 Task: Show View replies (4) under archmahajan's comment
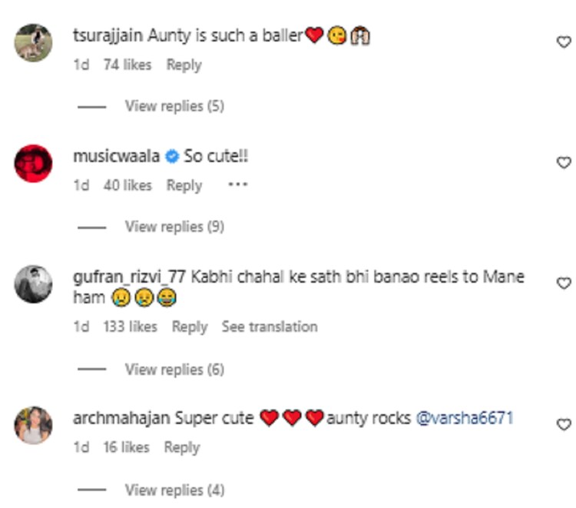pyautogui.click(x=174, y=490)
